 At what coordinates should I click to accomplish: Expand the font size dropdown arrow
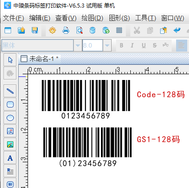[x=107, y=45]
